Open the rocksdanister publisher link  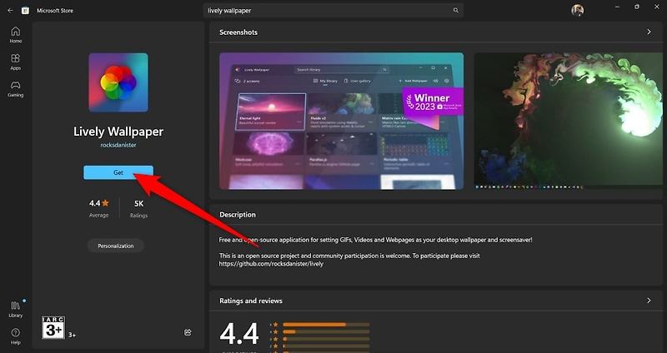118,145
